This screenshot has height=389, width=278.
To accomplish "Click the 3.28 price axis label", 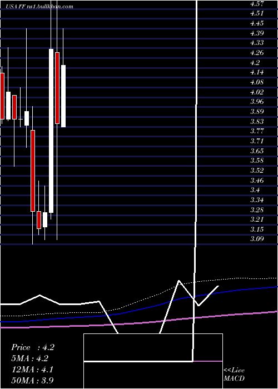I will (x=257, y=210).
